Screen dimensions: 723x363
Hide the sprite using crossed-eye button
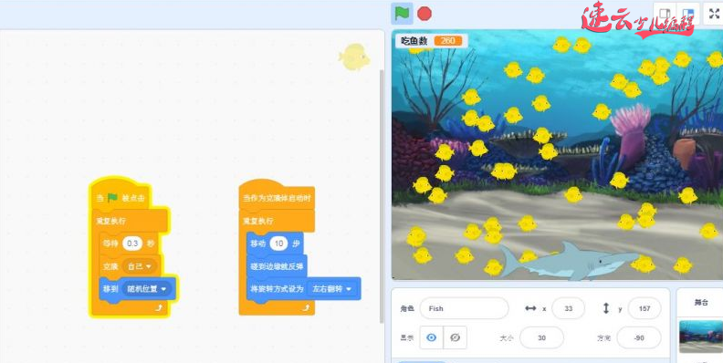[456, 337]
